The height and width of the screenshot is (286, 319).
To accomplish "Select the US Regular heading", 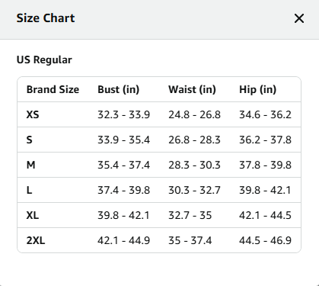I will (x=44, y=60).
